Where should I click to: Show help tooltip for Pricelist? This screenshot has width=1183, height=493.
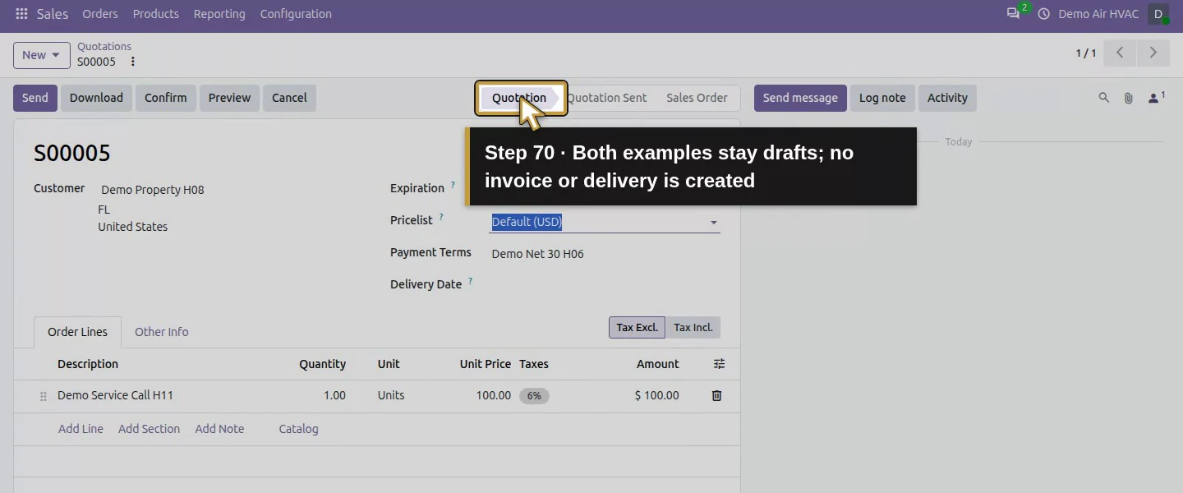[x=441, y=218]
